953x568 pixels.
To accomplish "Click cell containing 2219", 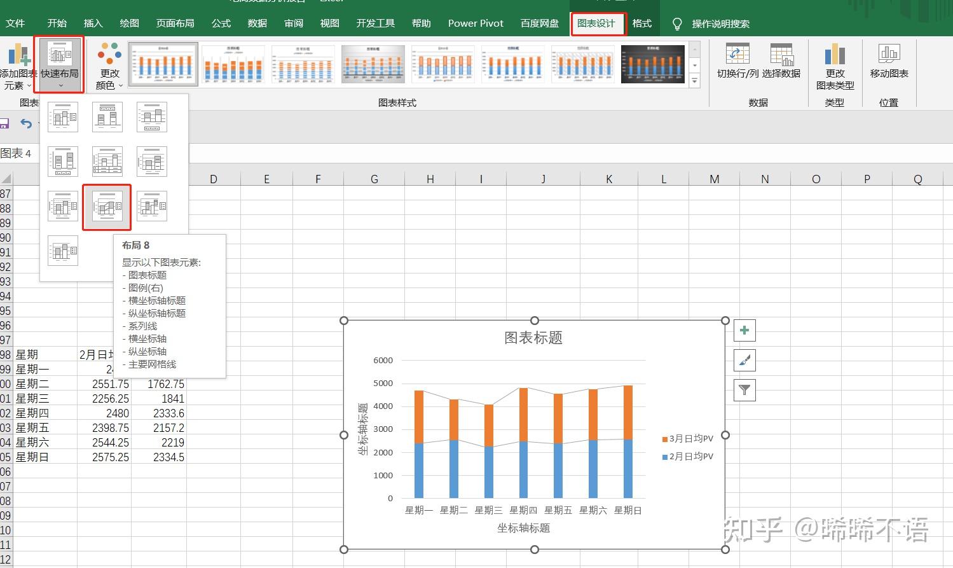I will coord(159,442).
